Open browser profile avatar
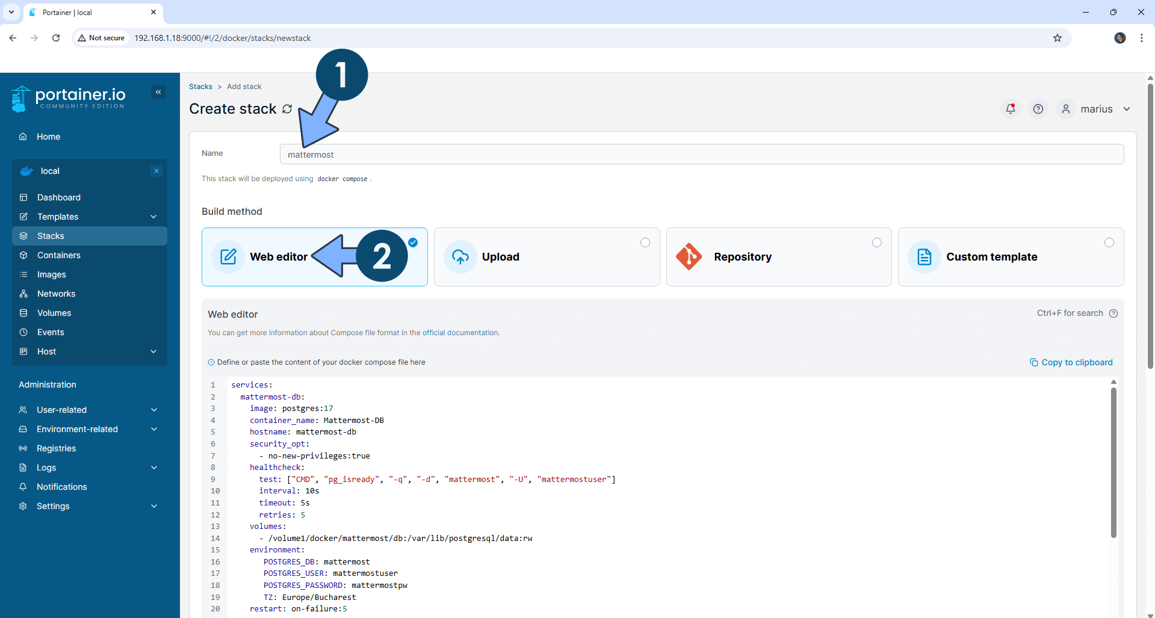The image size is (1155, 618). coord(1120,38)
